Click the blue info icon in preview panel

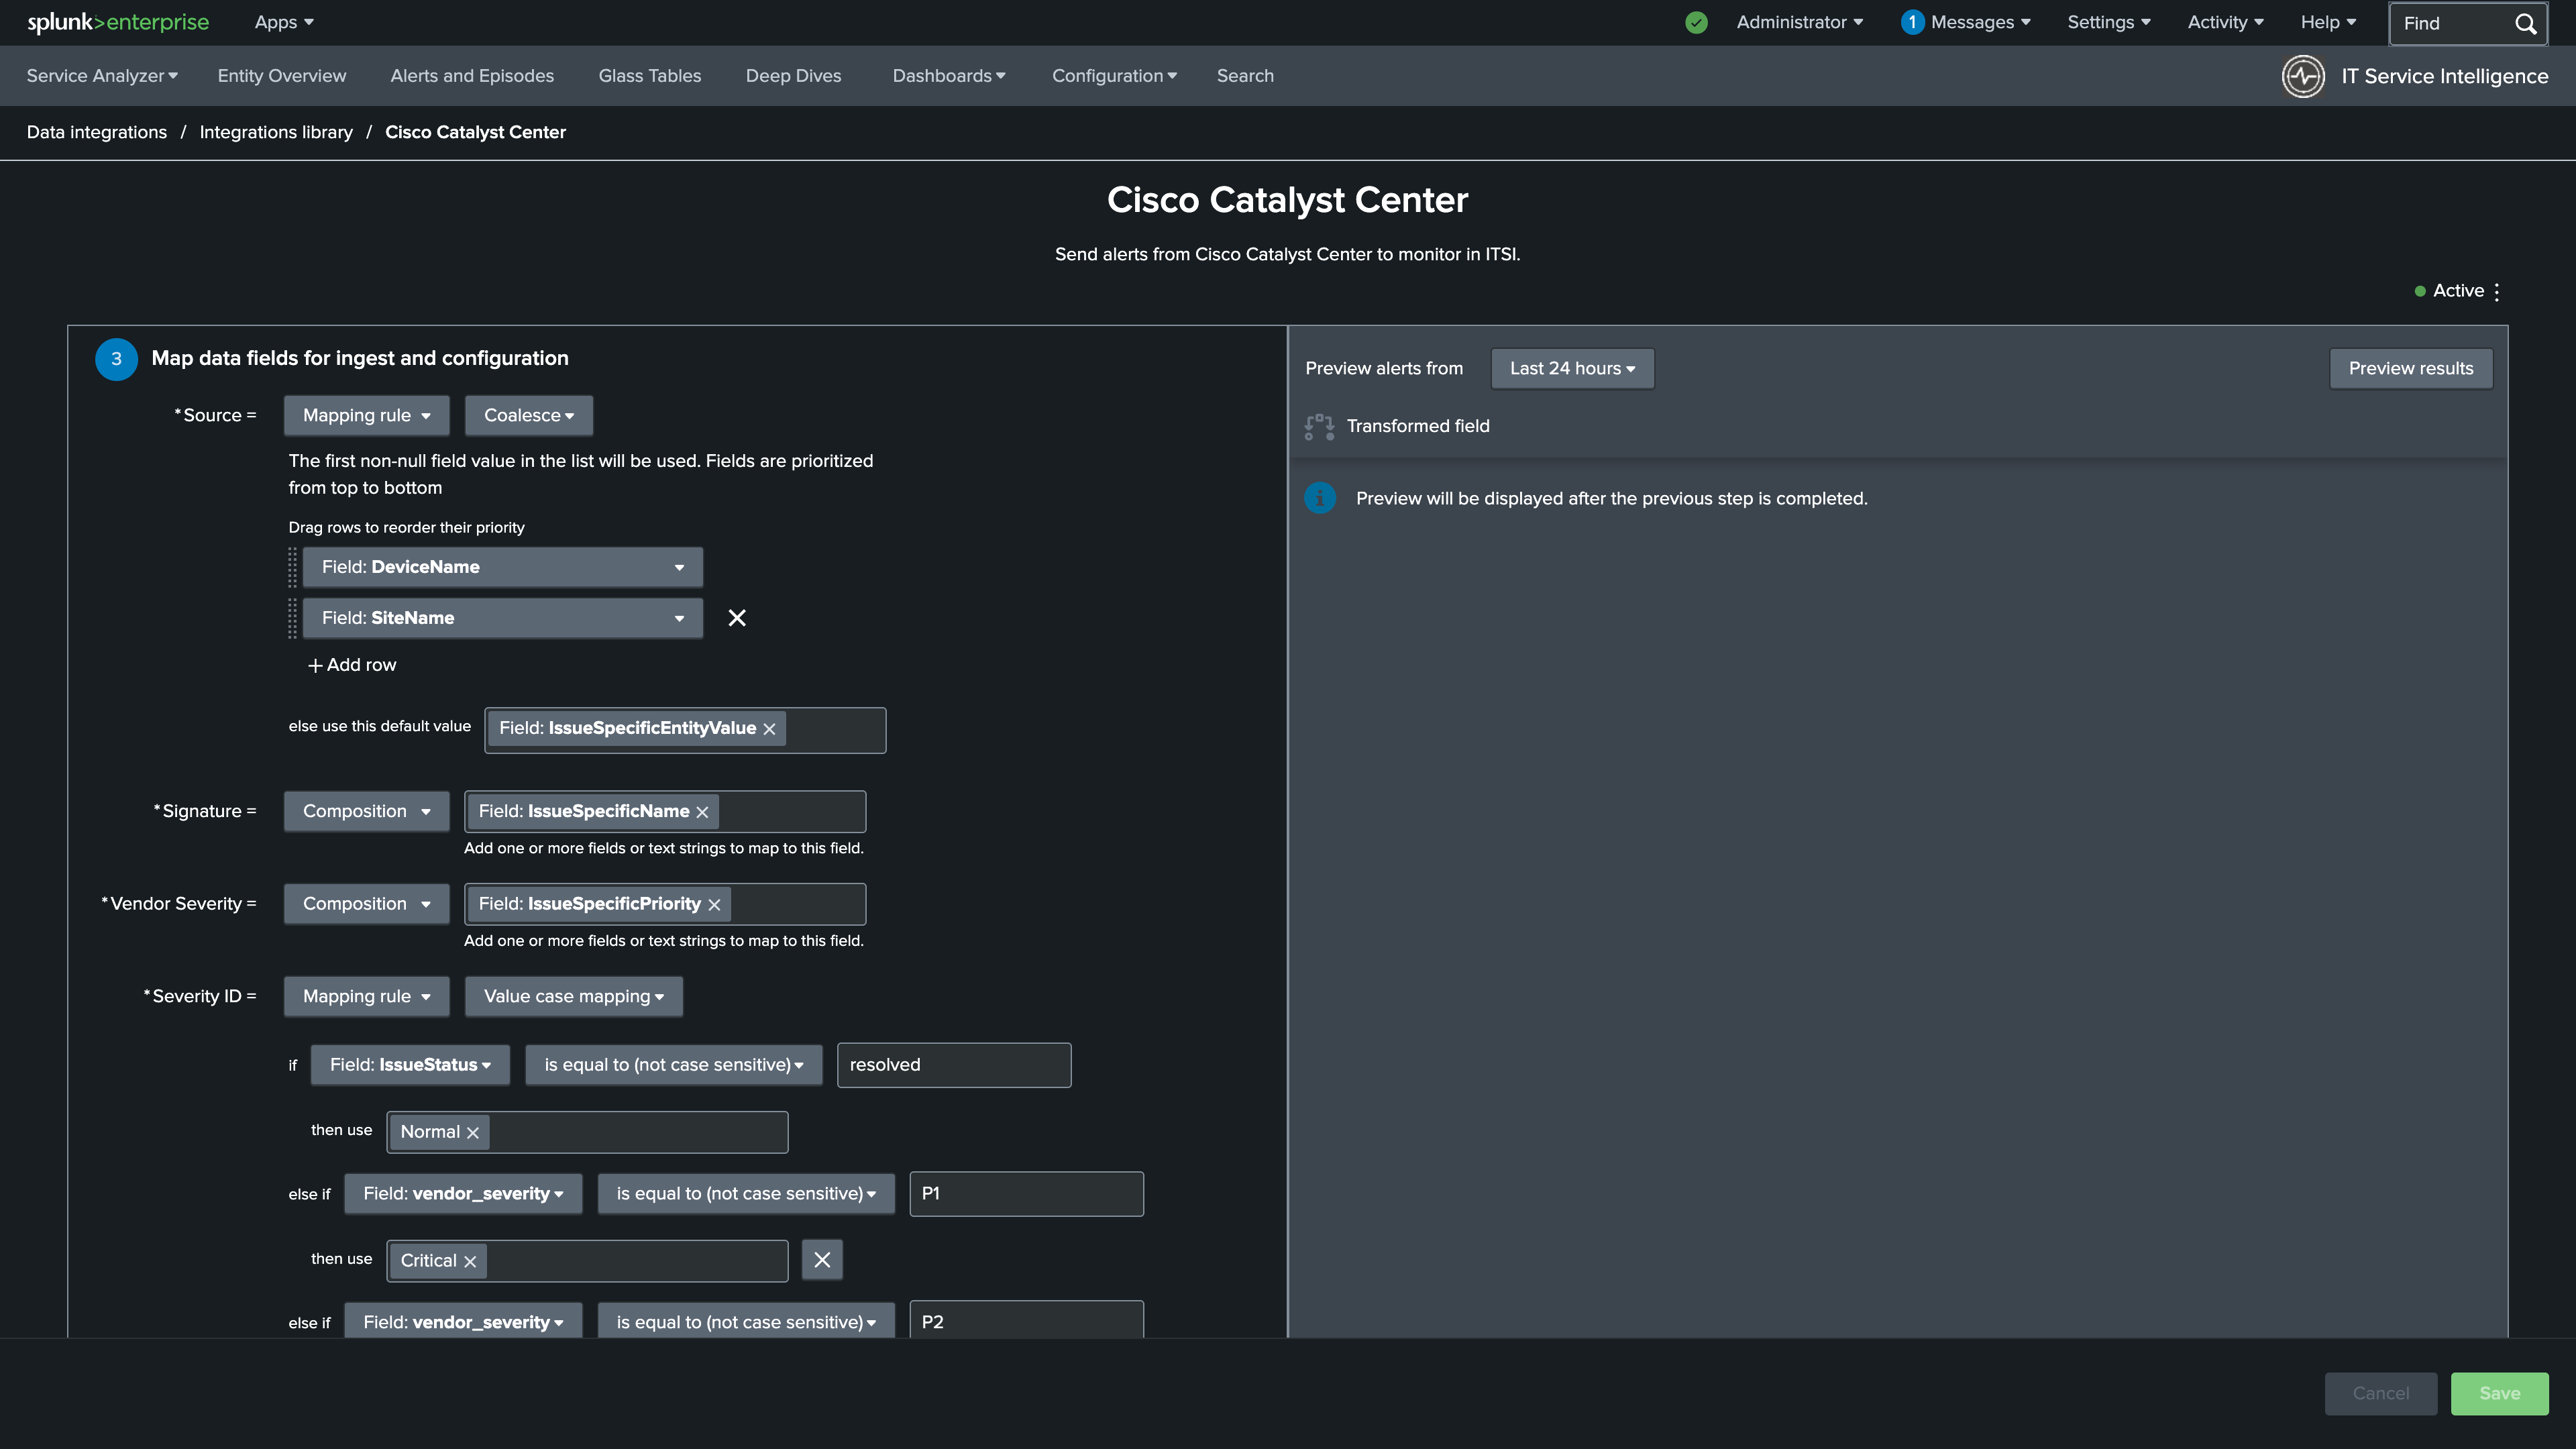tap(1320, 498)
